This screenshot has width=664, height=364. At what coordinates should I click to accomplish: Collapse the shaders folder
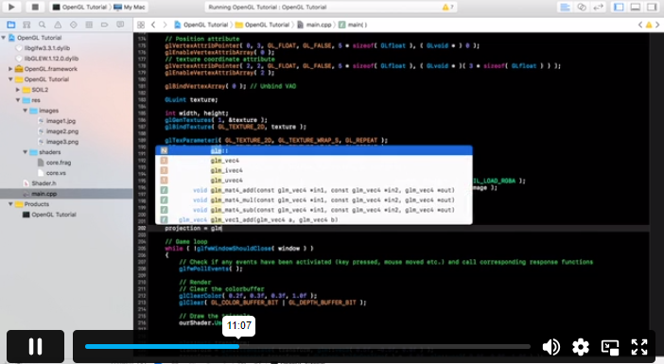click(26, 152)
